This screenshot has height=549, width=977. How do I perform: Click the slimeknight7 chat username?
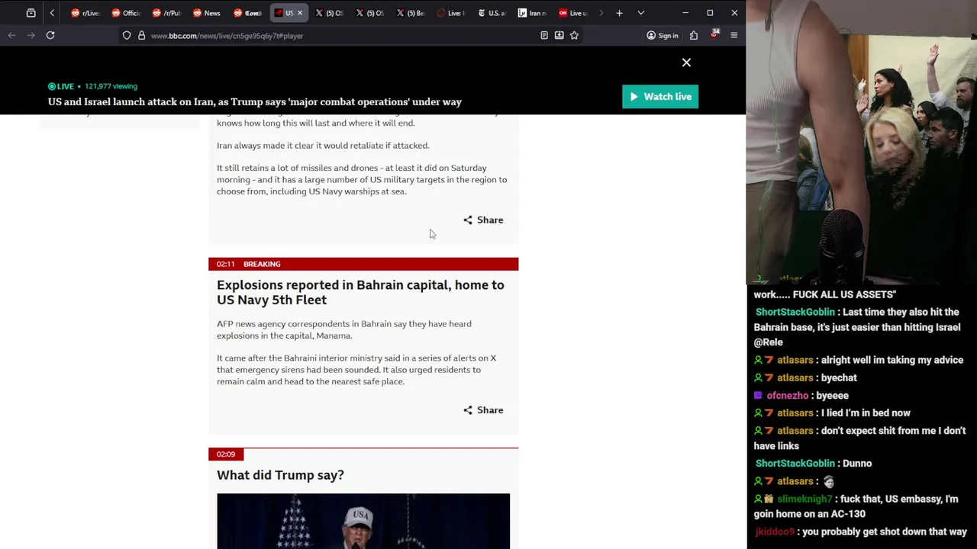click(x=804, y=499)
